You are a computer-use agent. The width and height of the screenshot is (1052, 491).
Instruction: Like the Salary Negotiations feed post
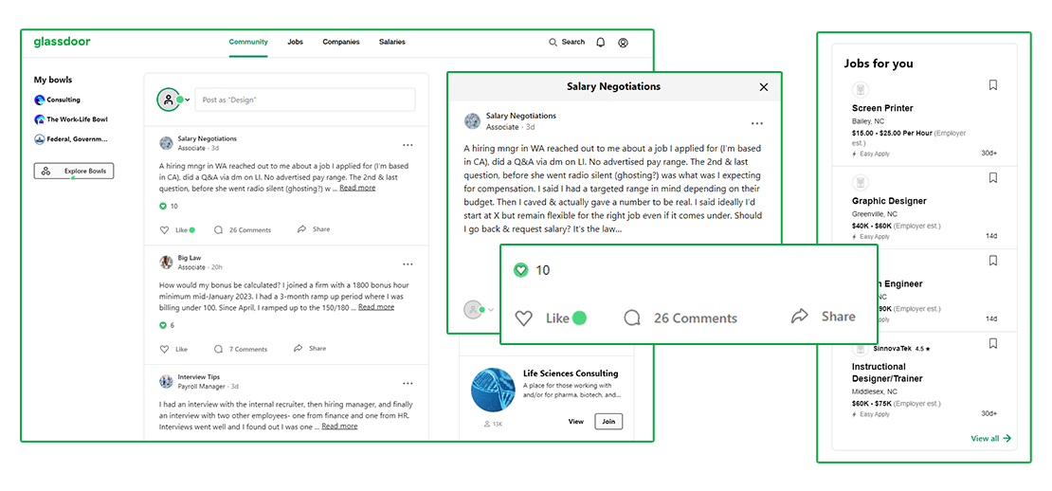coord(173,230)
